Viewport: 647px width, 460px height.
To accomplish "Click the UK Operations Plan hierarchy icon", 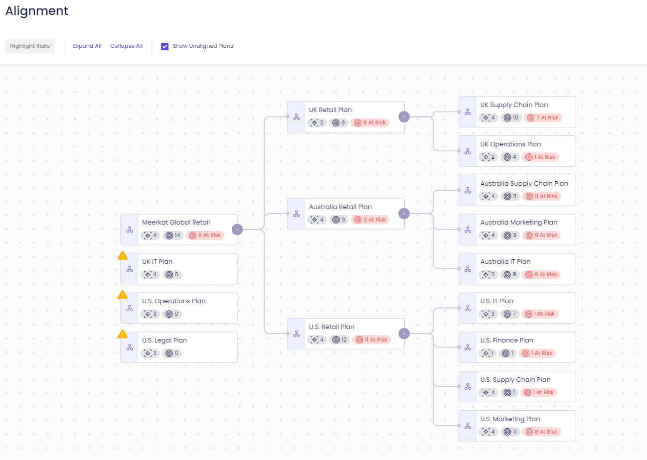I will click(x=468, y=151).
